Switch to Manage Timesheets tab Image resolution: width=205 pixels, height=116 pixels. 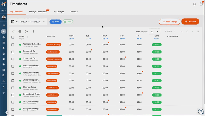[38, 12]
